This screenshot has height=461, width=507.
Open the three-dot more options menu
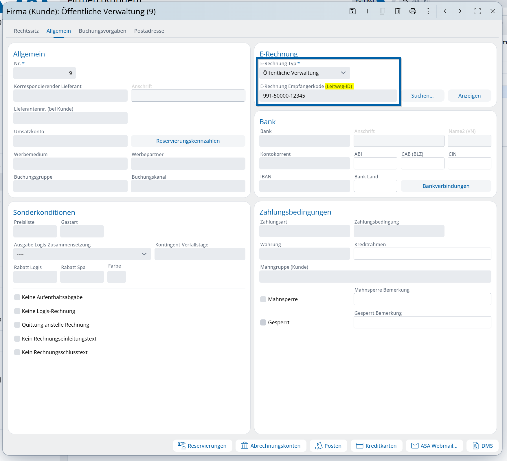[428, 11]
